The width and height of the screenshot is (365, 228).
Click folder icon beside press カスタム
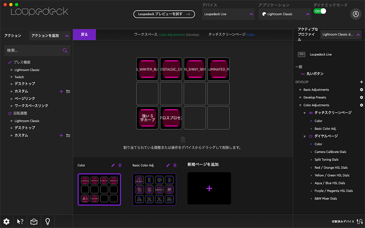68,91
